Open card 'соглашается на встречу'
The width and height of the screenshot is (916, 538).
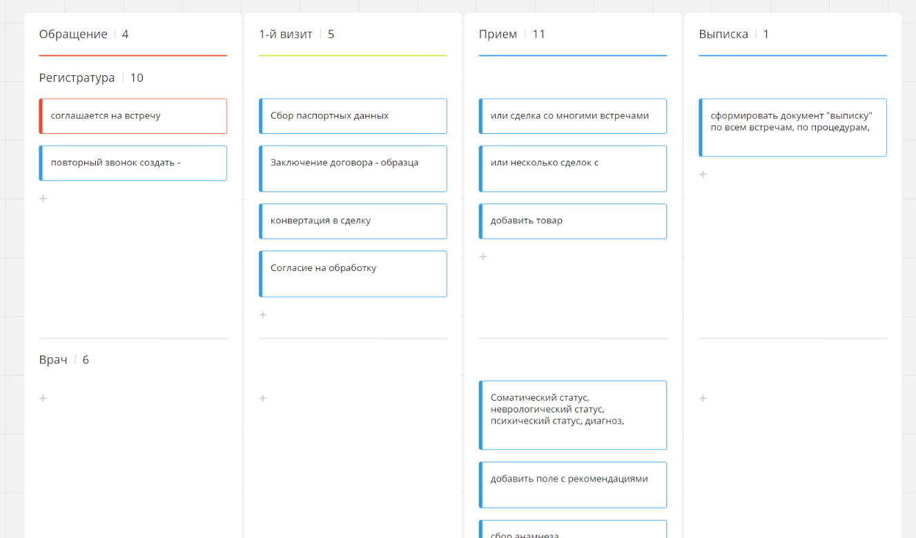coord(133,116)
